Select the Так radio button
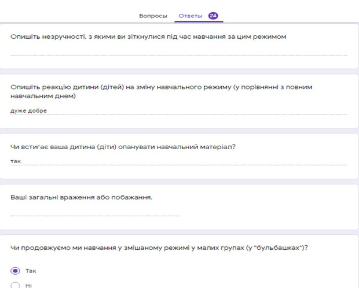Image resolution: width=359 pixels, height=288 pixels. tap(16, 271)
